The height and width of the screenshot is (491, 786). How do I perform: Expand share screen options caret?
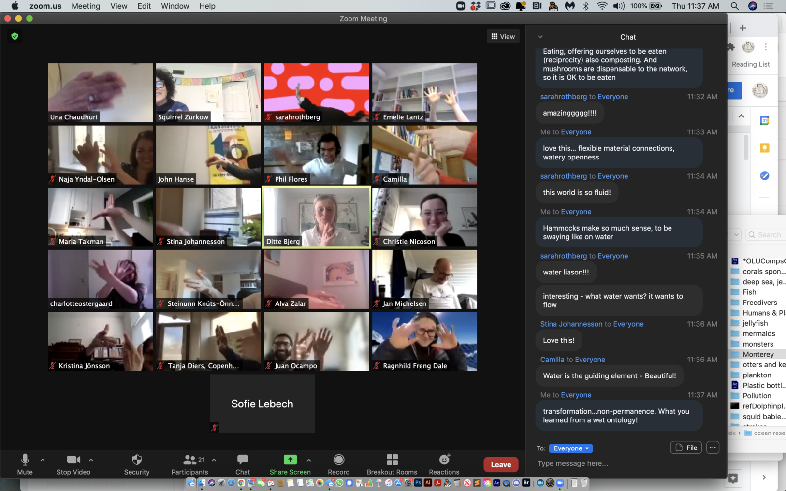[309, 460]
